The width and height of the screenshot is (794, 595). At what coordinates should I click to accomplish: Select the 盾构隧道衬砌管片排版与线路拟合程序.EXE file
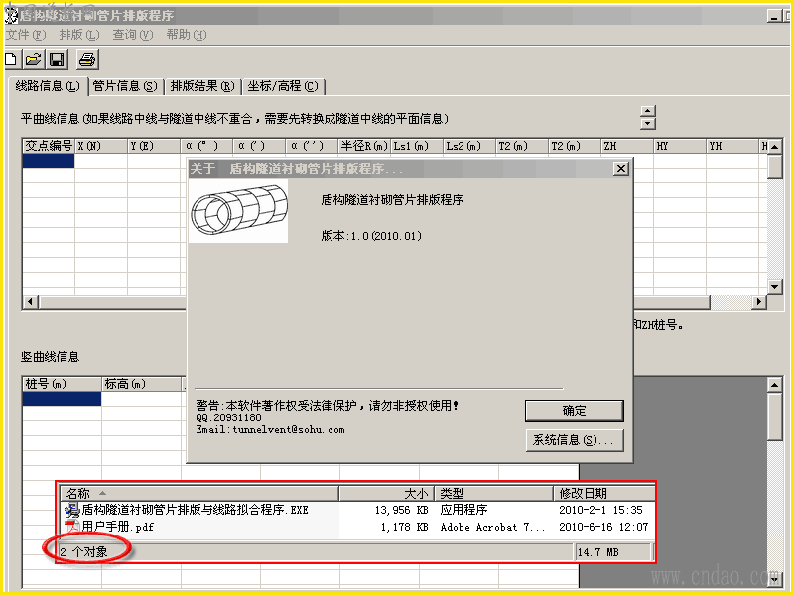pos(187,510)
